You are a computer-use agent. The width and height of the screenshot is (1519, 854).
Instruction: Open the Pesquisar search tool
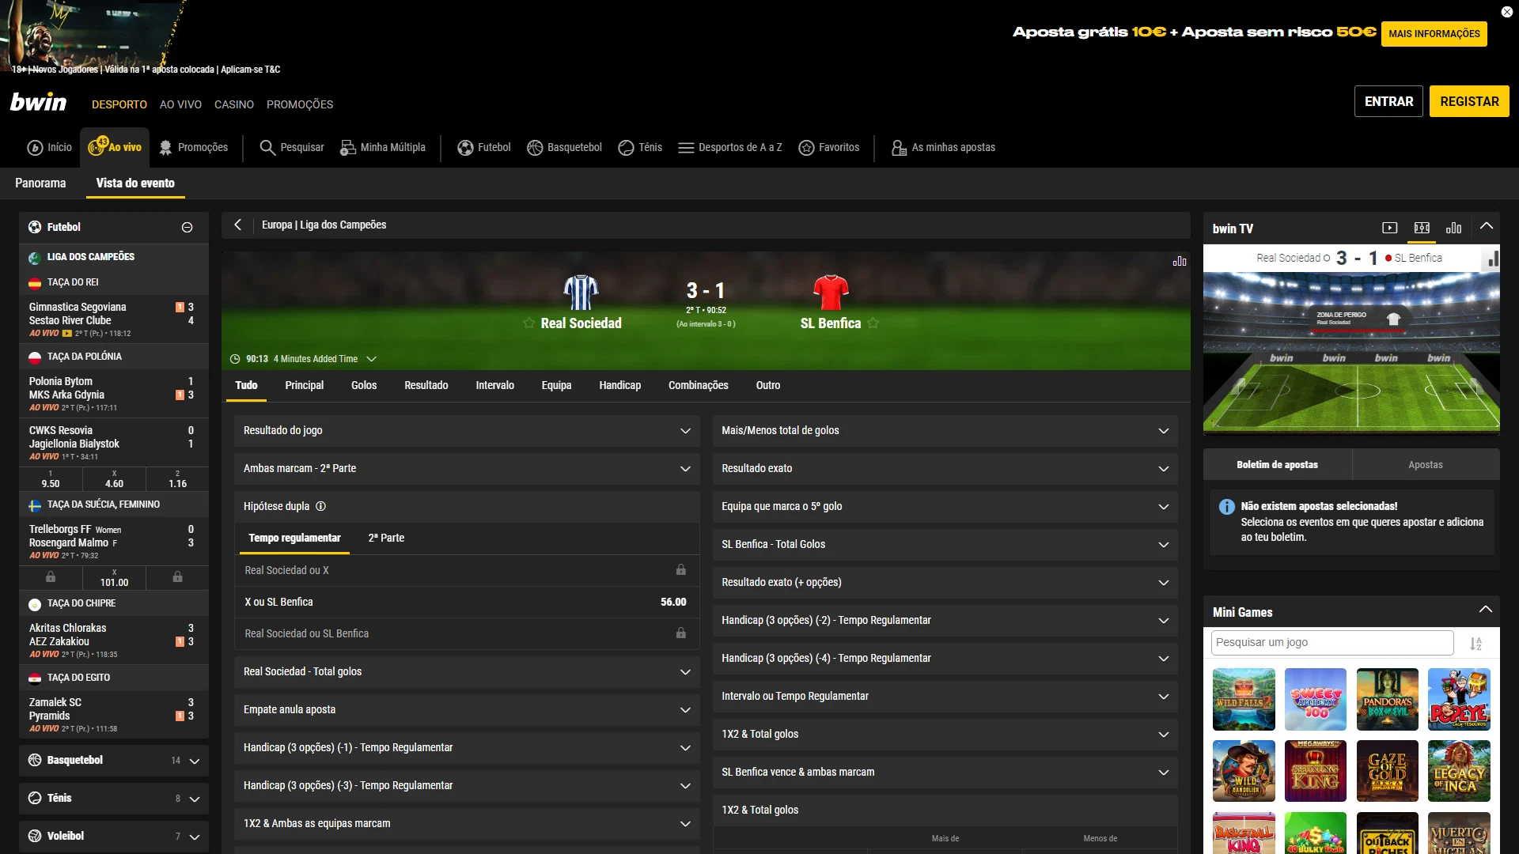292,148
